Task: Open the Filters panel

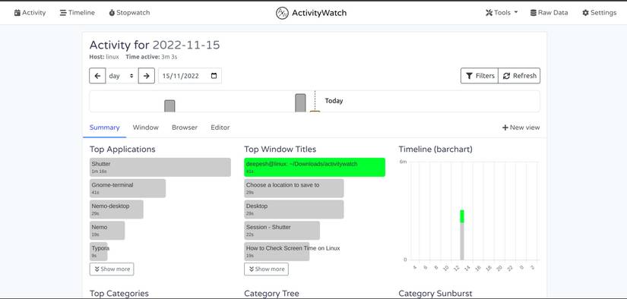Action: click(x=480, y=76)
